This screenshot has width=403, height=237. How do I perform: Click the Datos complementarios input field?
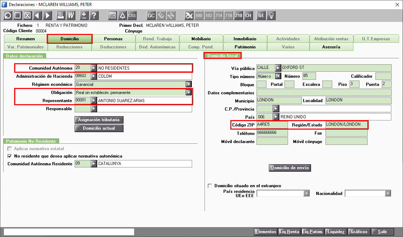click(324, 93)
